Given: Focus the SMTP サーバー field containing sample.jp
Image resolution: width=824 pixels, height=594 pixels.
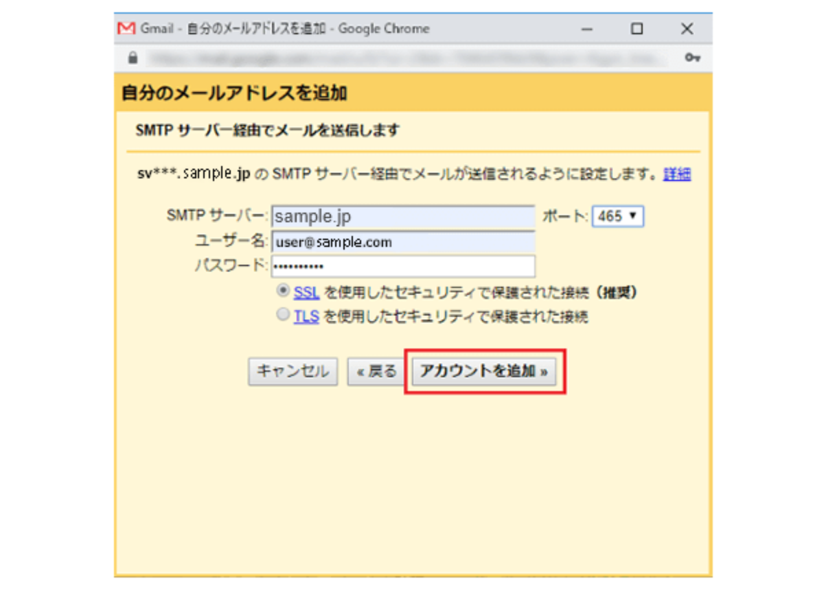Looking at the screenshot, I should (x=403, y=217).
